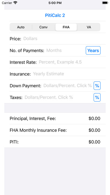
Task: Tap the PitiCalc 2 title link
Action: pos(55,15)
